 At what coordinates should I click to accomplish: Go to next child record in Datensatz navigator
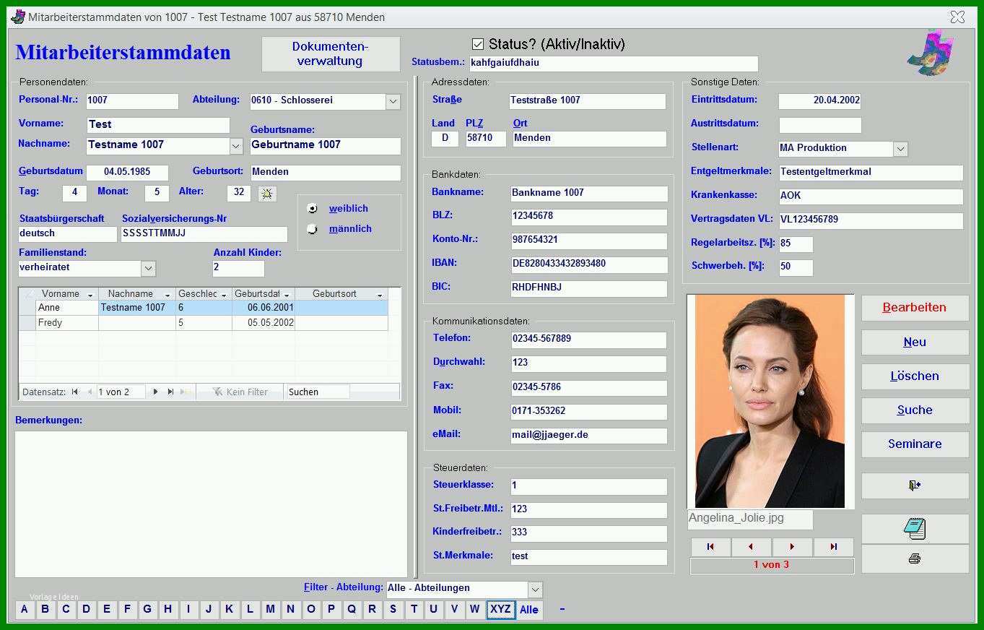155,392
